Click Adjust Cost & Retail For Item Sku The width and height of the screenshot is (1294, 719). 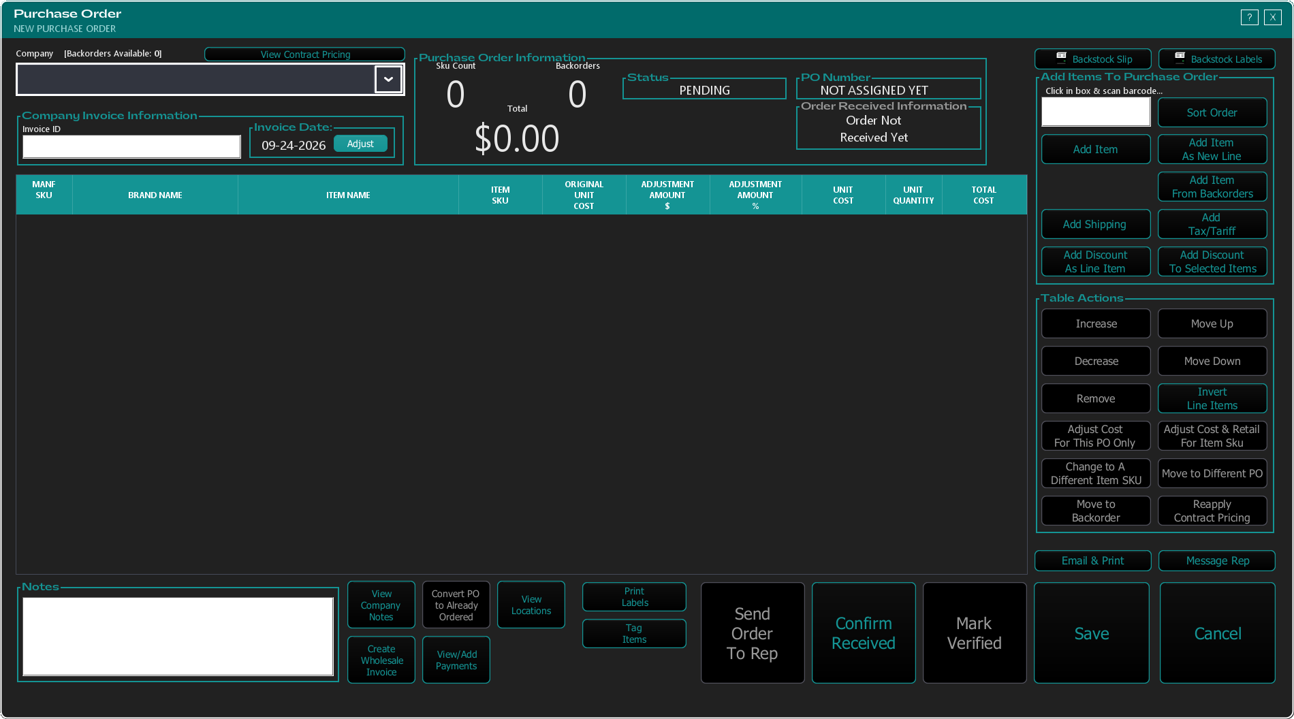[1212, 436]
